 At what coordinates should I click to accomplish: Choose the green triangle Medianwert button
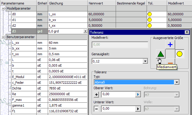pos(161,54)
